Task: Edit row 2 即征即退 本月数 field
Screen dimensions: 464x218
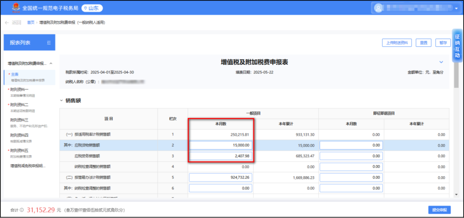Action: coord(351,145)
